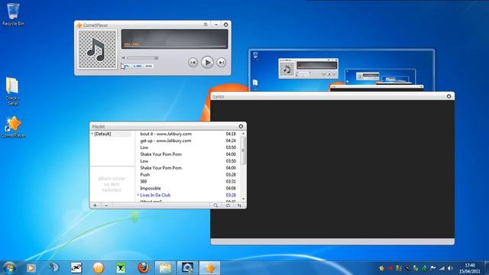Open the Recycle Bin desktop icon

13,14
